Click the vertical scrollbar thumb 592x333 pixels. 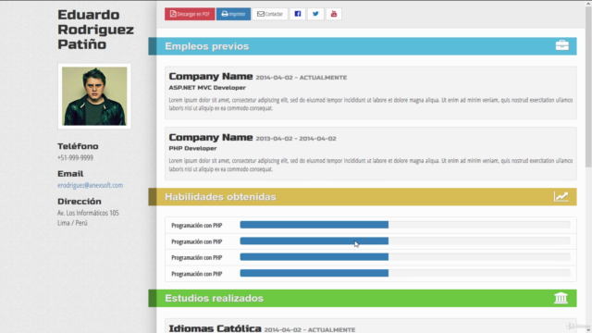(588, 86)
